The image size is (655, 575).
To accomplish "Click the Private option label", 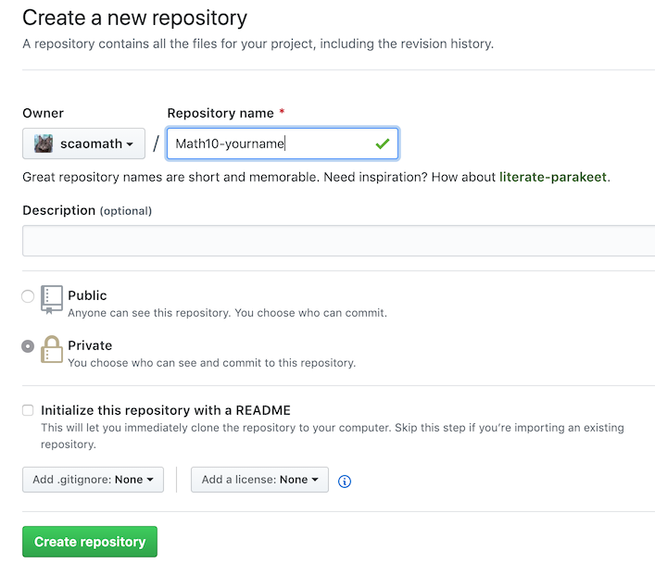I will point(90,345).
